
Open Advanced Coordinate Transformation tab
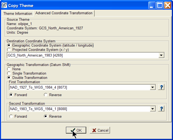[64, 13]
